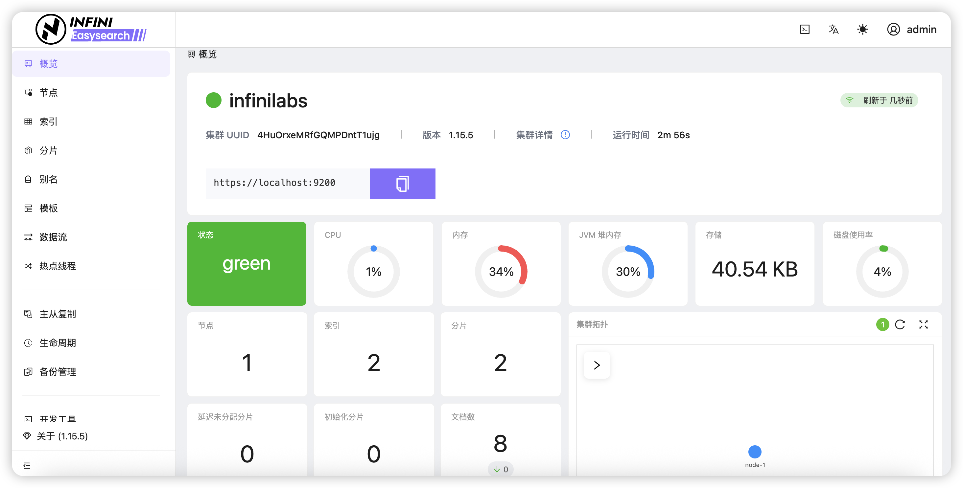Open the 分片 shards page
Viewport: 963px width, 488px height.
(91, 150)
